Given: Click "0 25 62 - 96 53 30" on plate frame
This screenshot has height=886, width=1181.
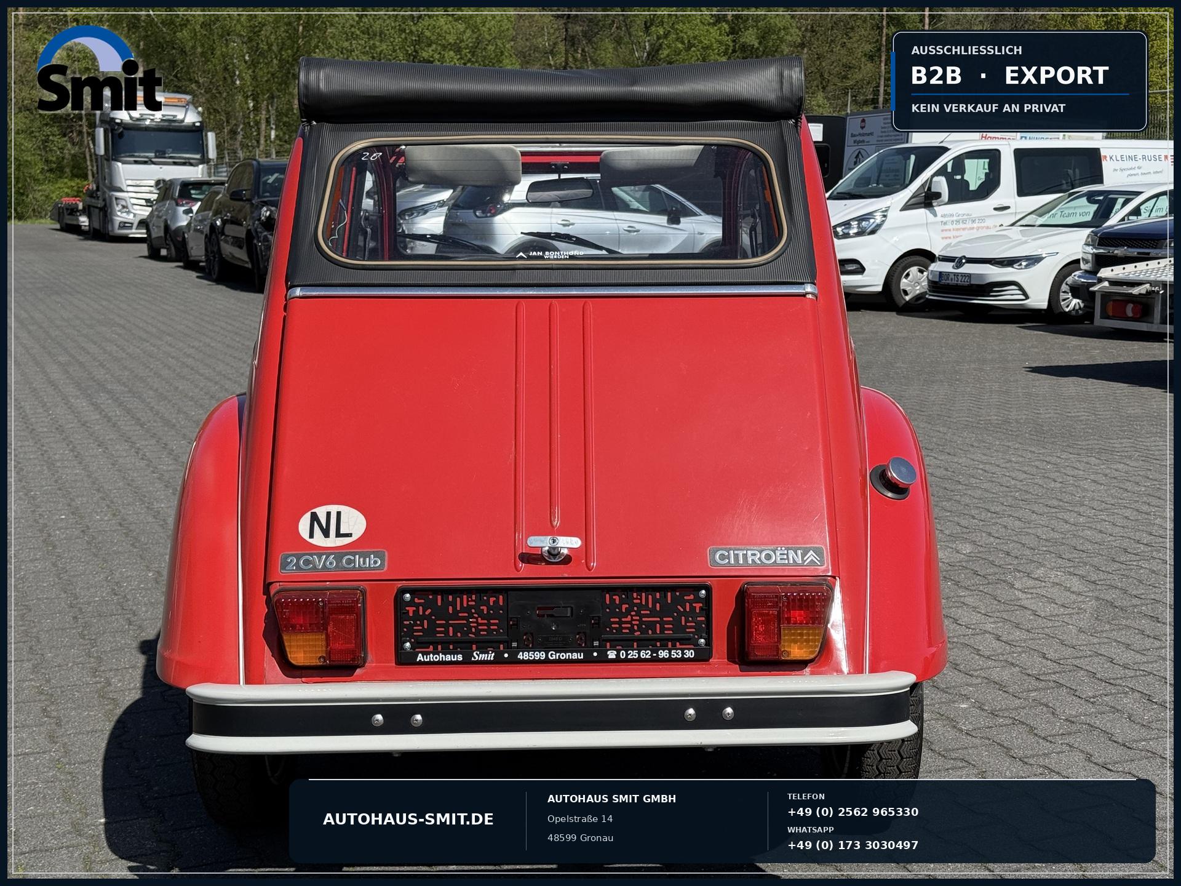Looking at the screenshot, I should pos(657,655).
